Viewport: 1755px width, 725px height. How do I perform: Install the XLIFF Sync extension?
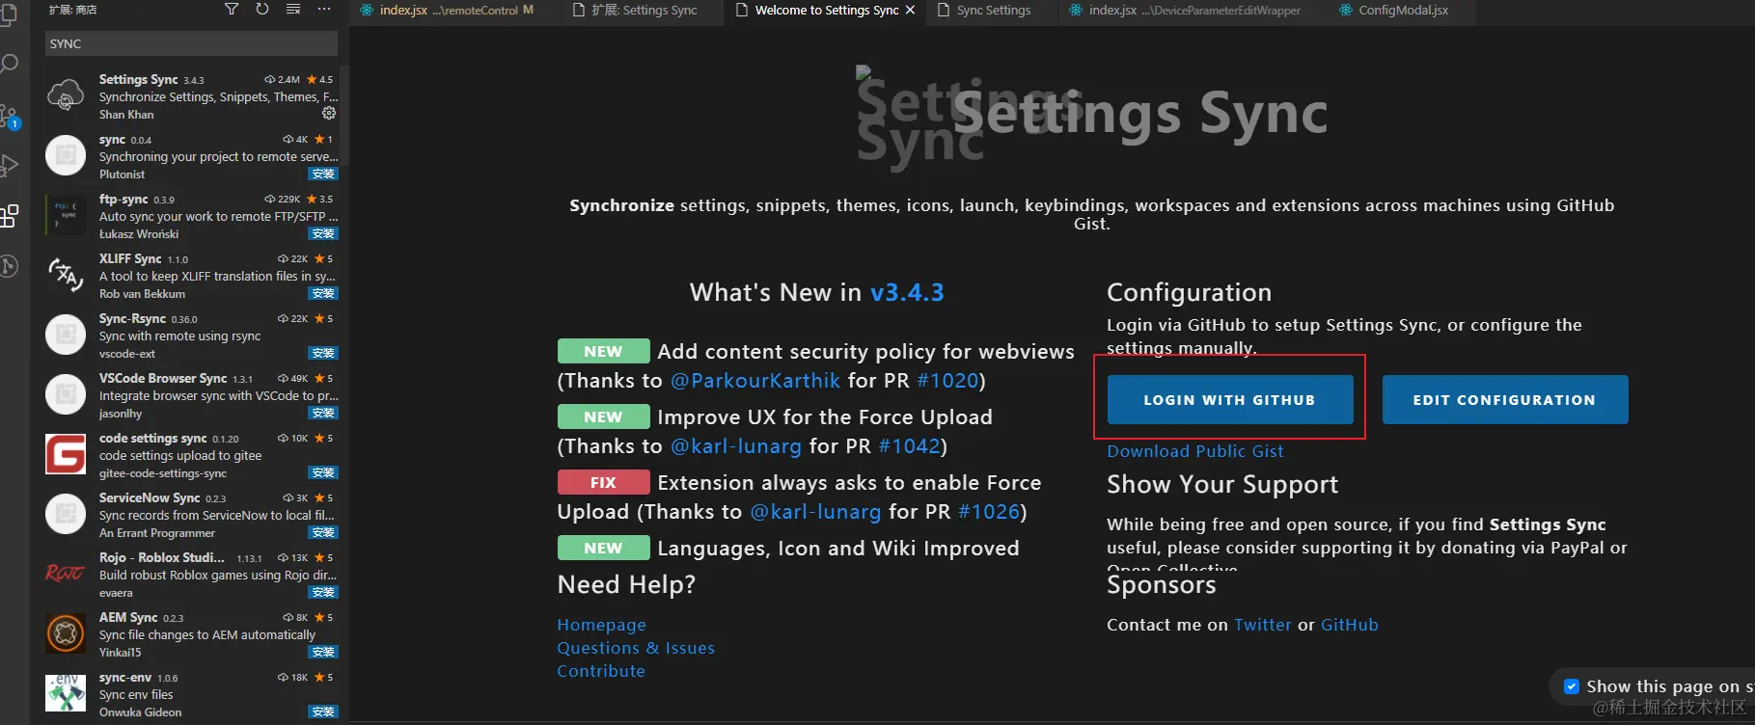(x=323, y=294)
